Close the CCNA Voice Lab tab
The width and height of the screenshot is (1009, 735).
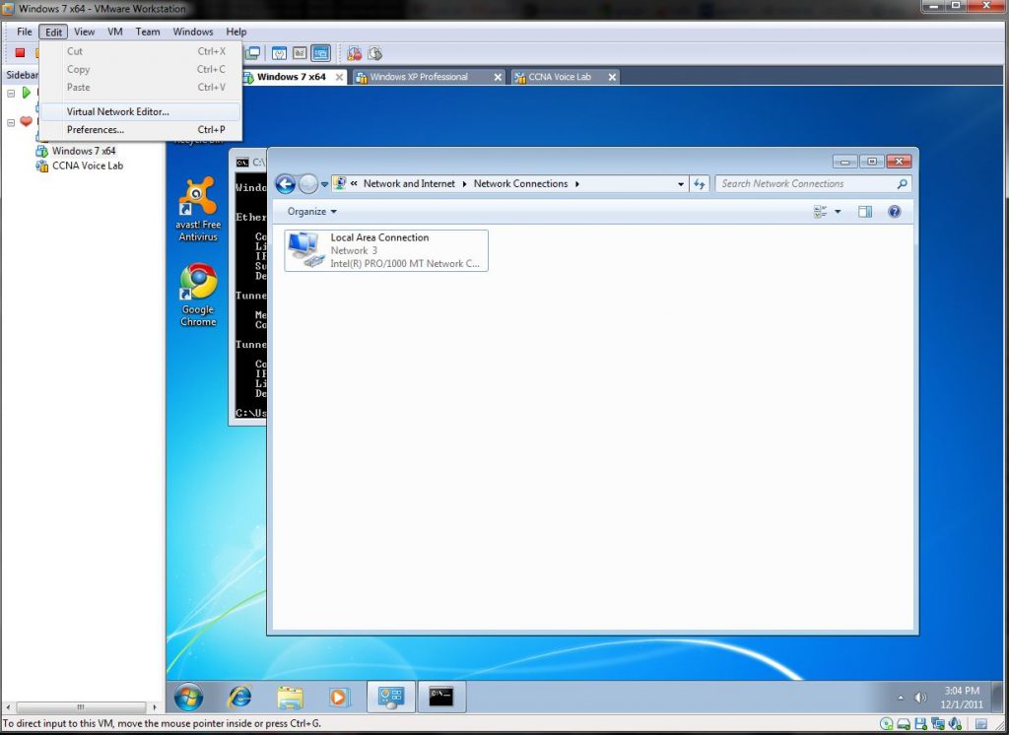[x=612, y=77]
